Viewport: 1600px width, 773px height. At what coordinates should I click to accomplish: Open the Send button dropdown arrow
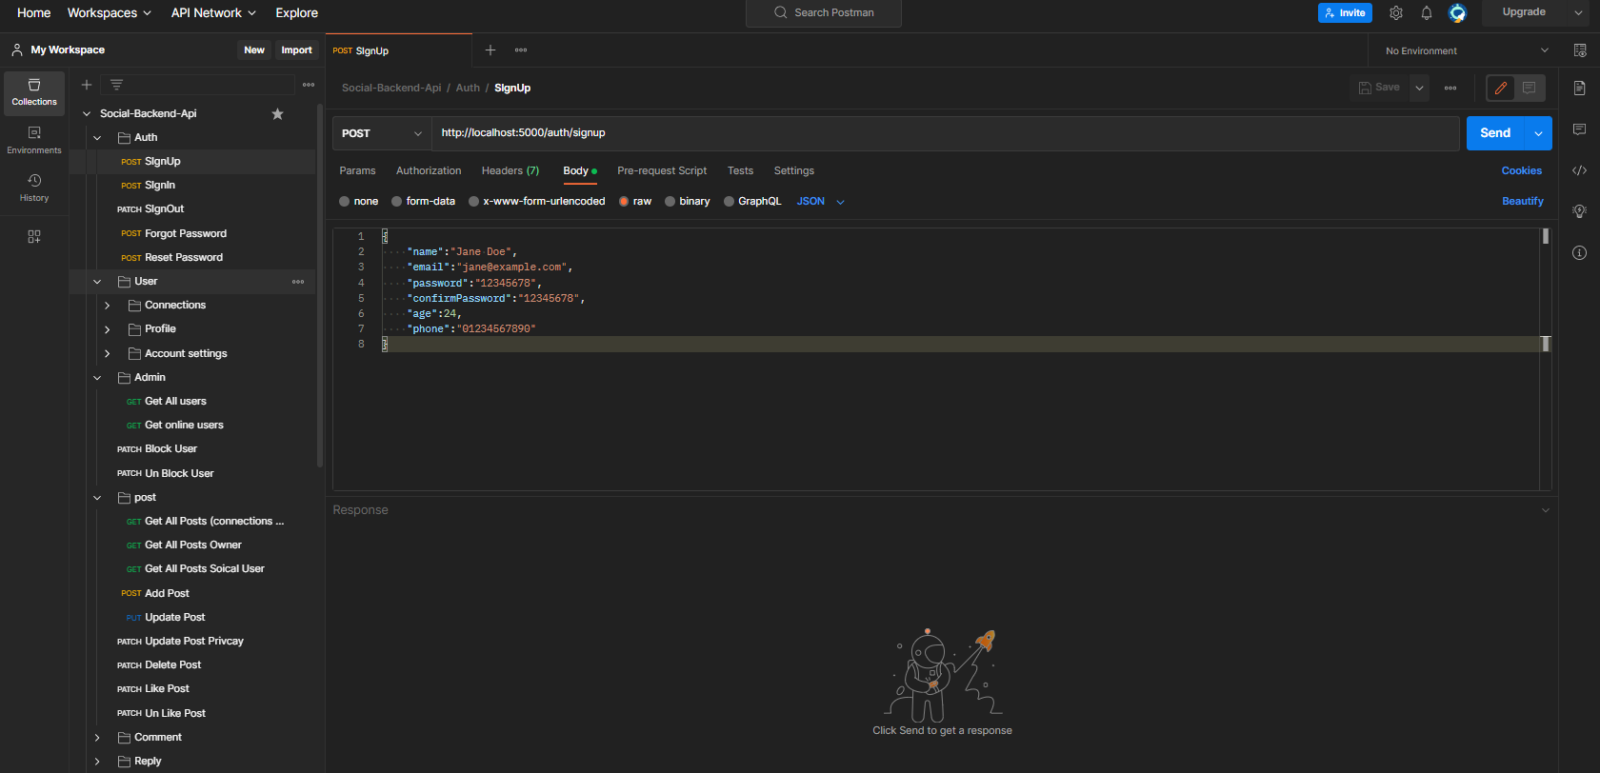pos(1539,133)
